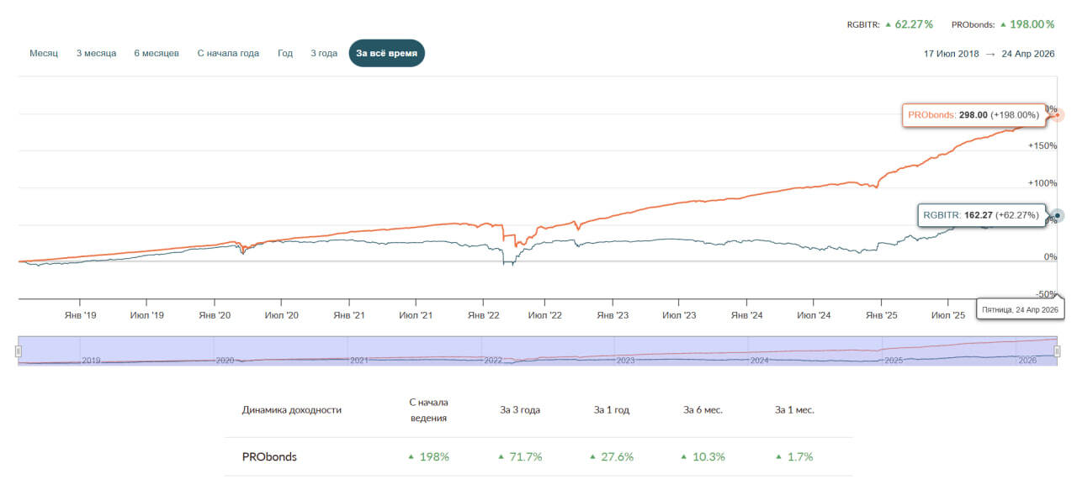This screenshot has width=1077, height=490.
Task: Click the PRObonds row in returns table
Action: coord(538,457)
